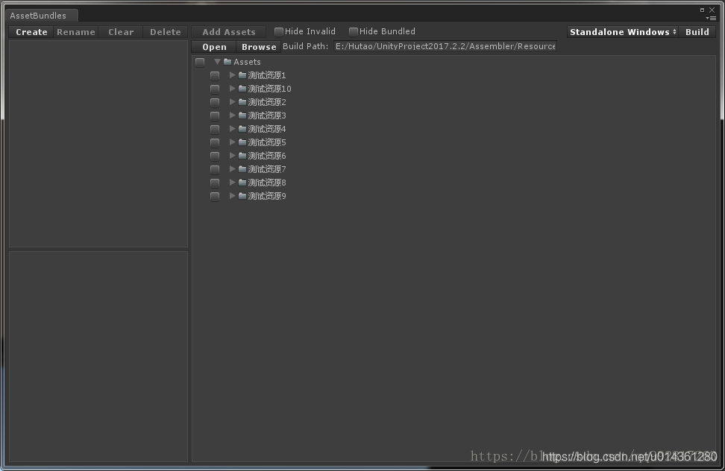Expand the 测试资源9 folder

pyautogui.click(x=233, y=195)
